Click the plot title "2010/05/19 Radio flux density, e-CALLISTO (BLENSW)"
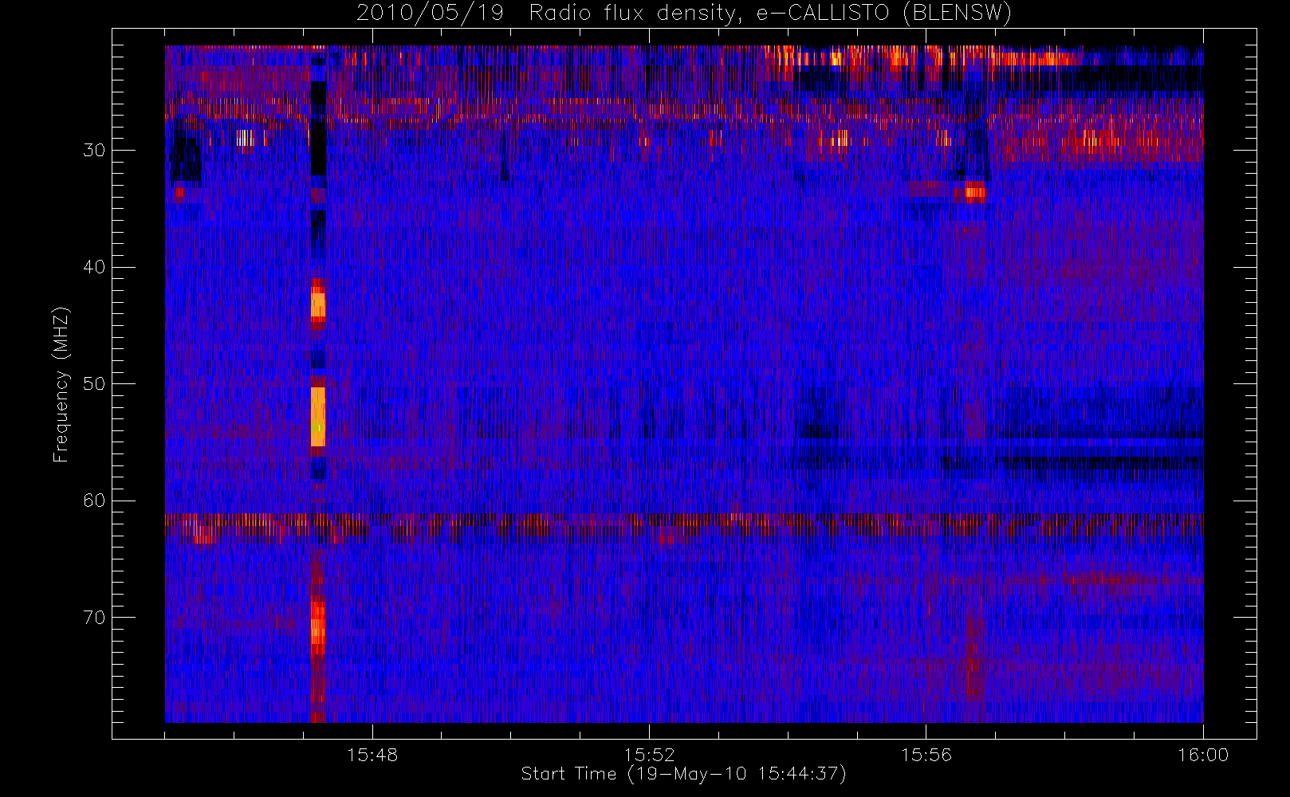Viewport: 1290px width, 797px height. pos(684,14)
